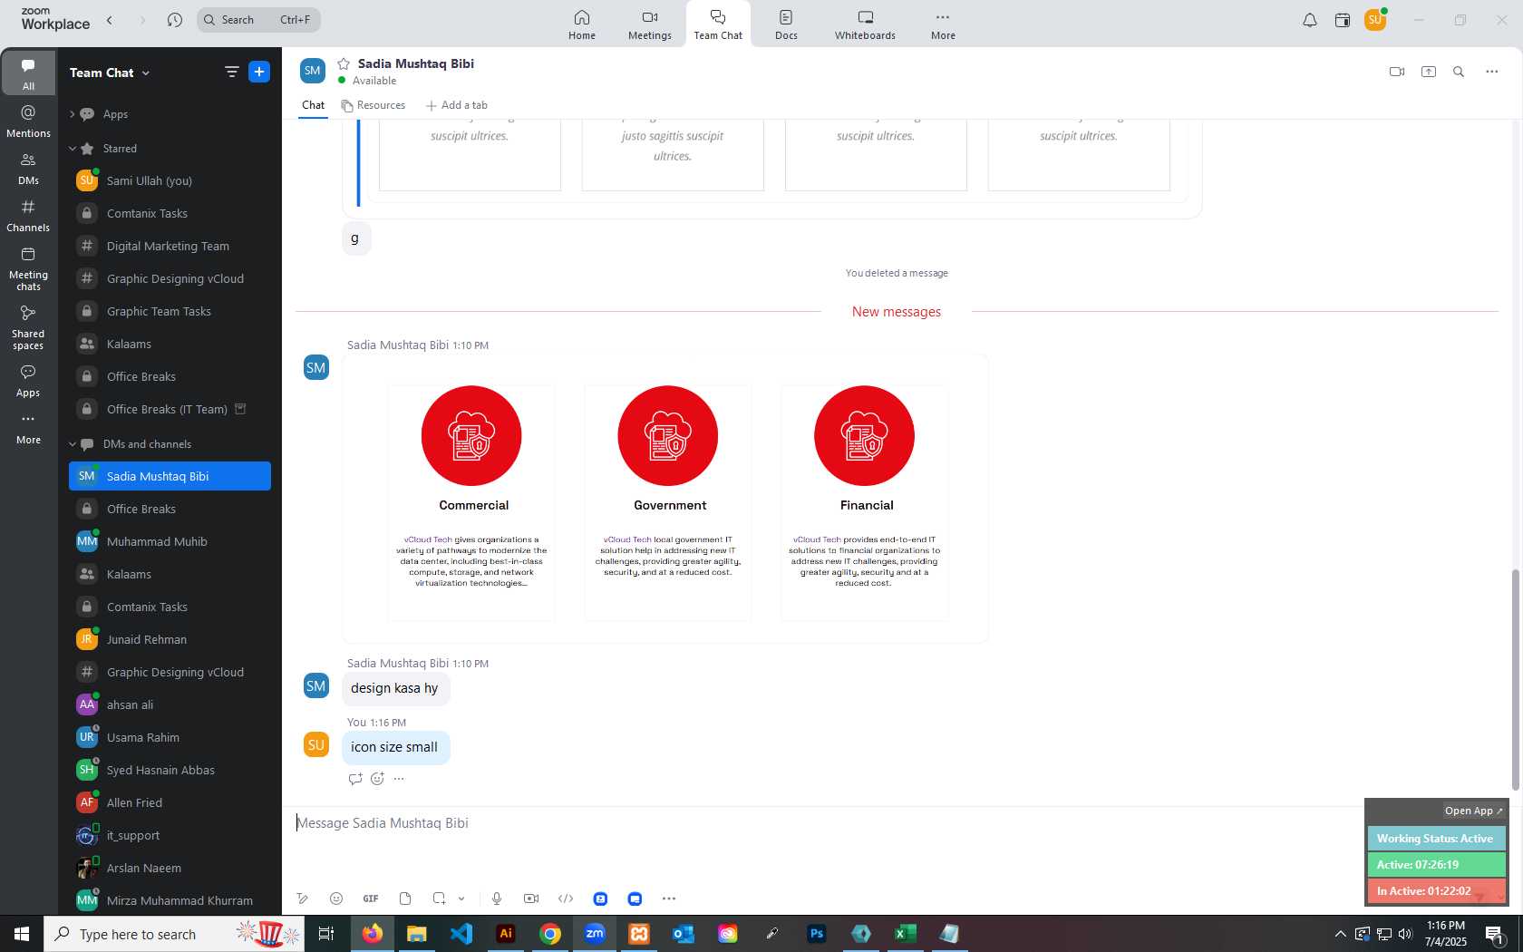The image size is (1523, 952).
Task: Open Digital Marketing Team channel
Action: click(x=170, y=246)
